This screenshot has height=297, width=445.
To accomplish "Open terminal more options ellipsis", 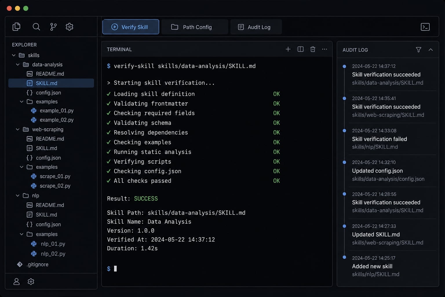I will 324,49.
